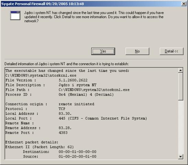
Task: Select the Local Port 445 CIFS line
Action: point(76,118)
